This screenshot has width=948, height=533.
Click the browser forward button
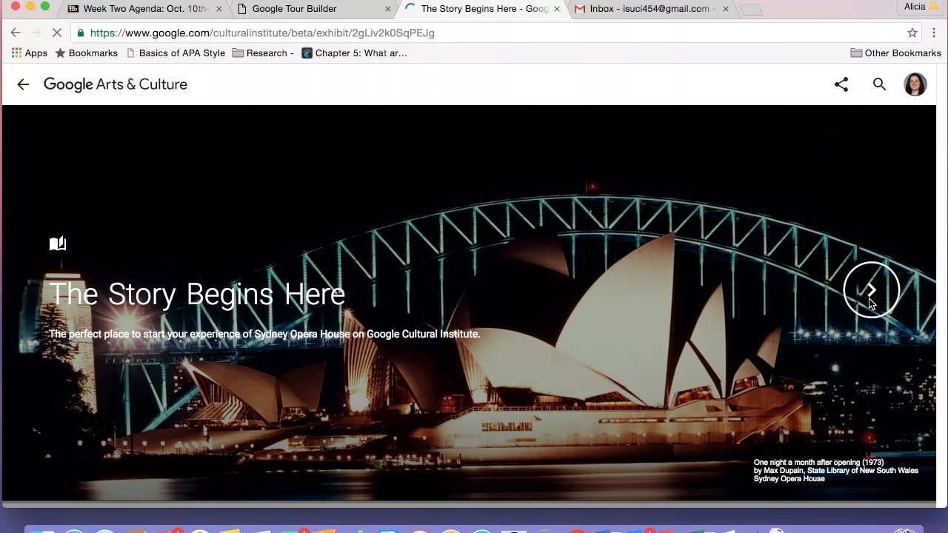(x=36, y=33)
